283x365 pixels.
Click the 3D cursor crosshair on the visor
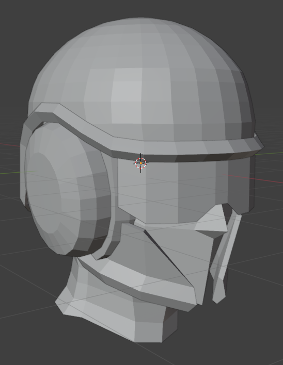pyautogui.click(x=140, y=163)
